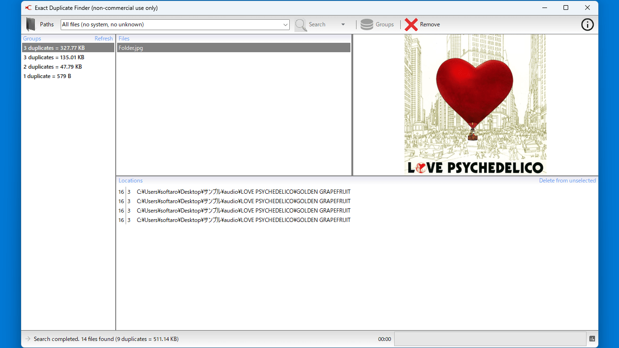
Task: Select the Folder.jpg file entry
Action: pyautogui.click(x=234, y=48)
